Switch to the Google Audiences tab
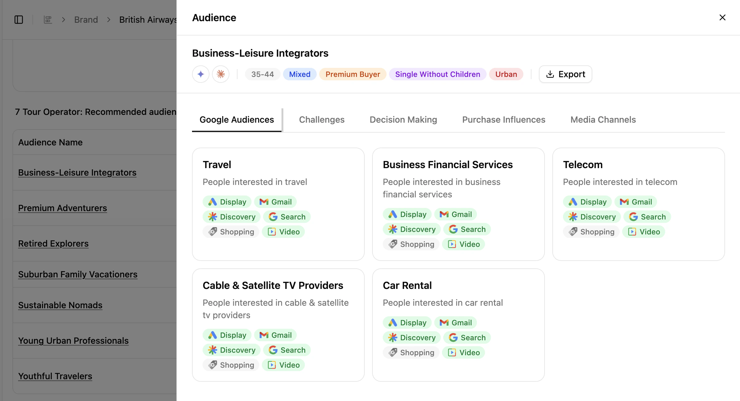Screen dimensions: 740x401 click(237, 120)
